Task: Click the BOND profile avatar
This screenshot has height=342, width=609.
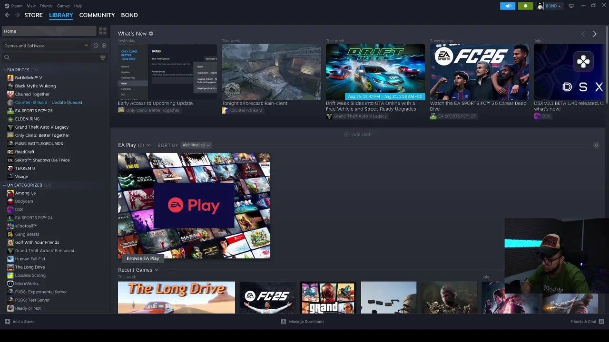Action: click(x=540, y=6)
